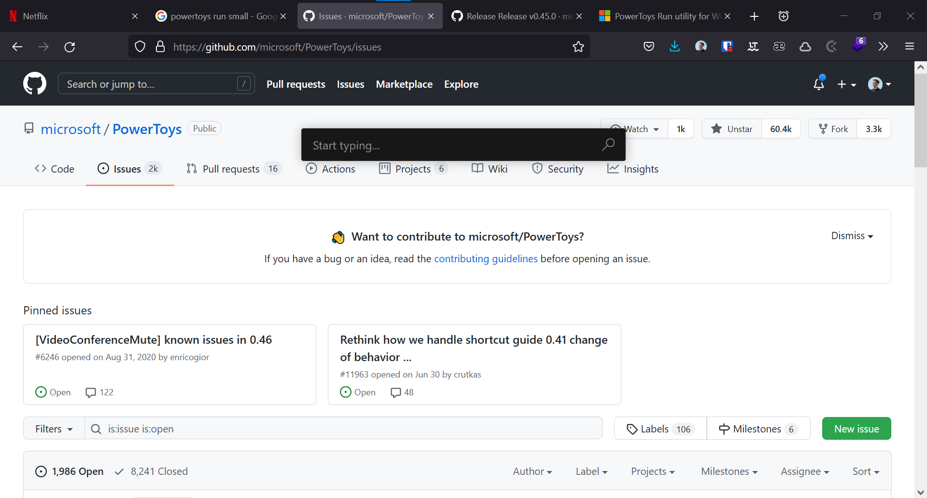The width and height of the screenshot is (927, 498).
Task: Click the repository icon beside microsoft
Action: click(29, 128)
